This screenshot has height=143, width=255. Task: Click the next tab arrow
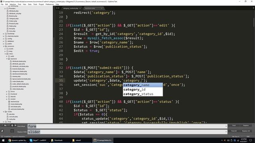(x=59, y=8)
